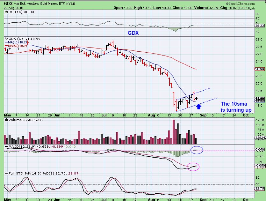Click 'VanEck Vectors Gold Miners ETF' title

coord(40,4)
